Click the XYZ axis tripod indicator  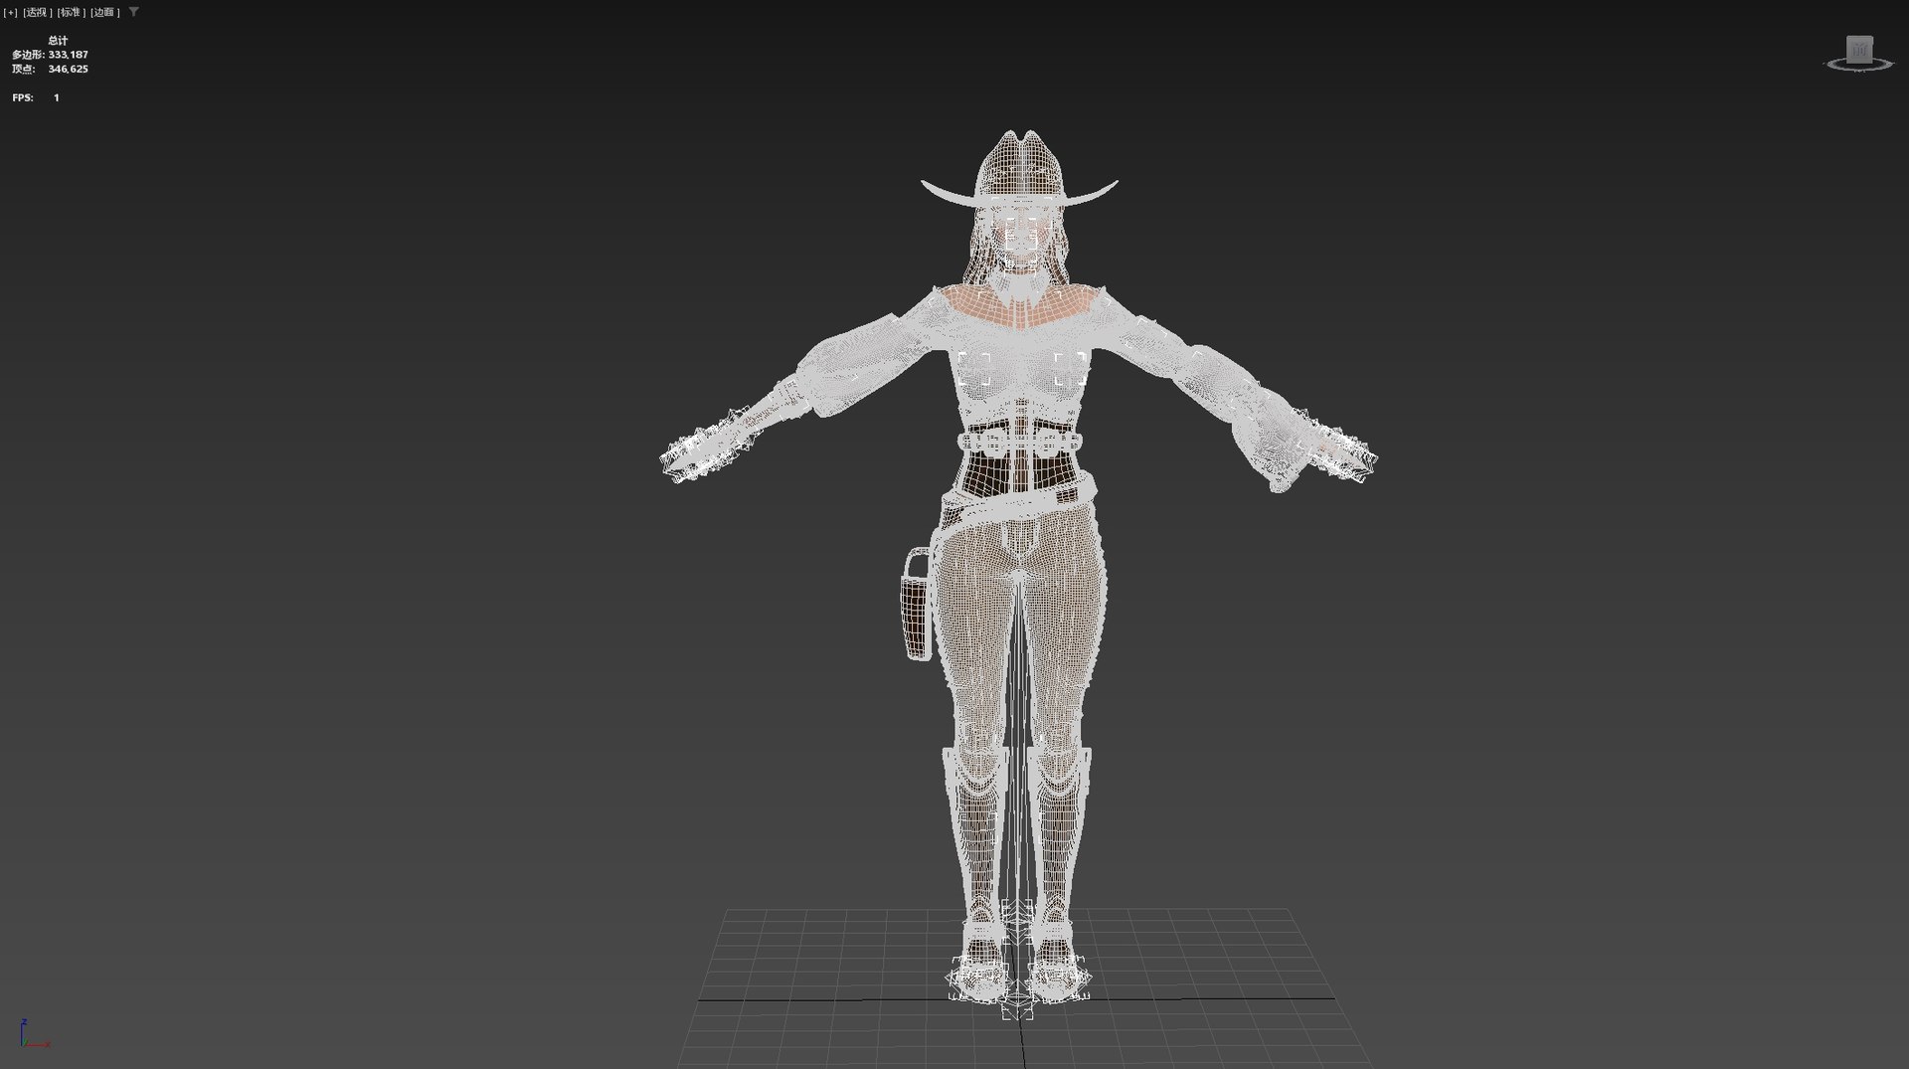pyautogui.click(x=33, y=1033)
